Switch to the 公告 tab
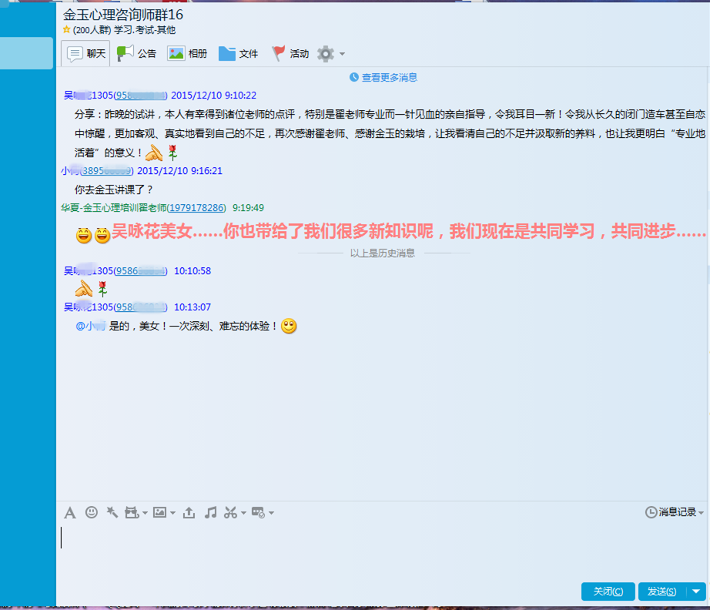This screenshot has height=610, width=710. coord(137,53)
